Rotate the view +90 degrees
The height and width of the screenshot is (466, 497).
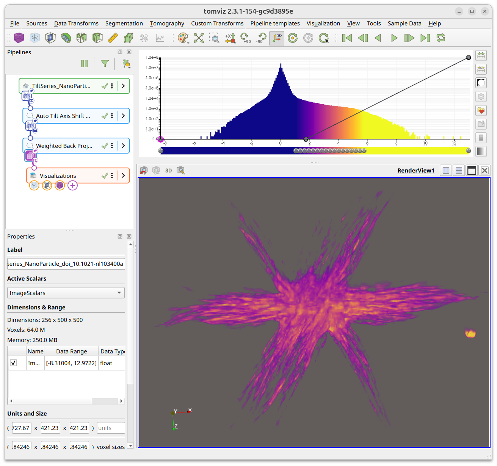click(246, 38)
